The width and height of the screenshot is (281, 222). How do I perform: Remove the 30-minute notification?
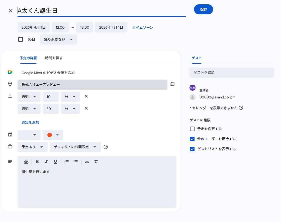86,108
